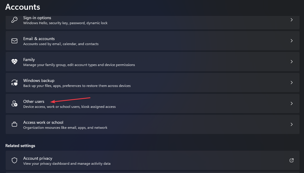This screenshot has width=304, height=173.
Task: Open Account privacy dashboard link
Action: click(x=152, y=160)
